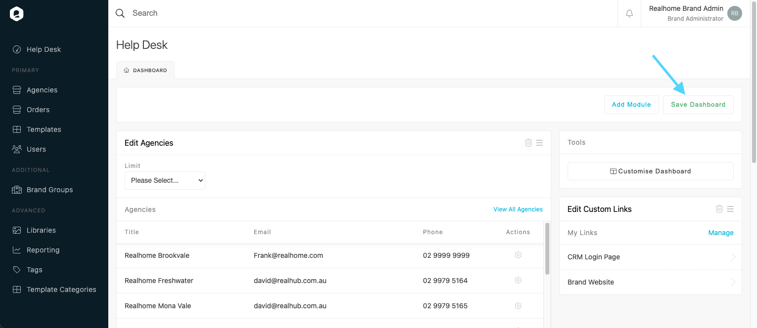Open Tags in sidebar menu

35,270
